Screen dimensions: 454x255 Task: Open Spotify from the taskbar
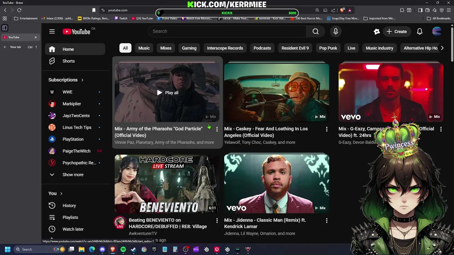[x=123, y=249]
